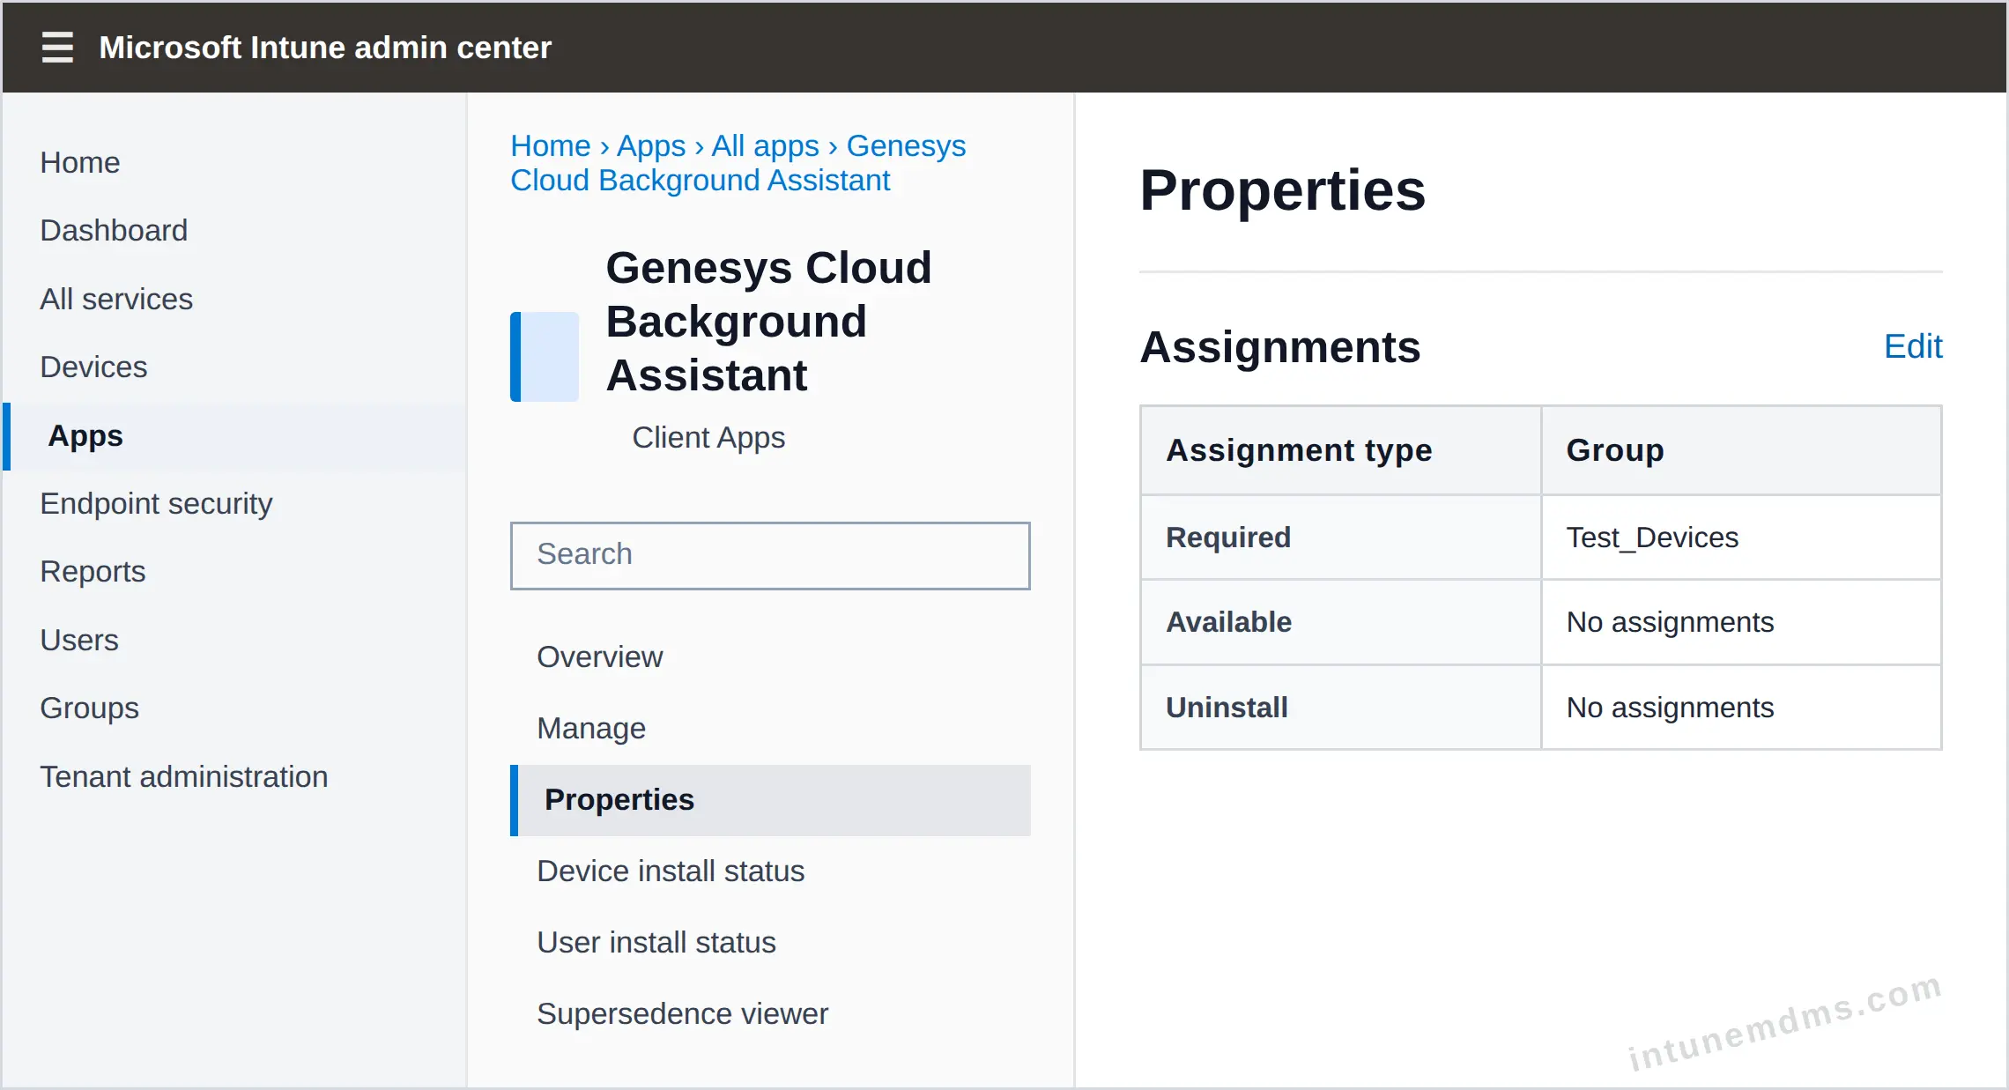This screenshot has width=2009, height=1090.
Task: Open User install status
Action: (656, 942)
